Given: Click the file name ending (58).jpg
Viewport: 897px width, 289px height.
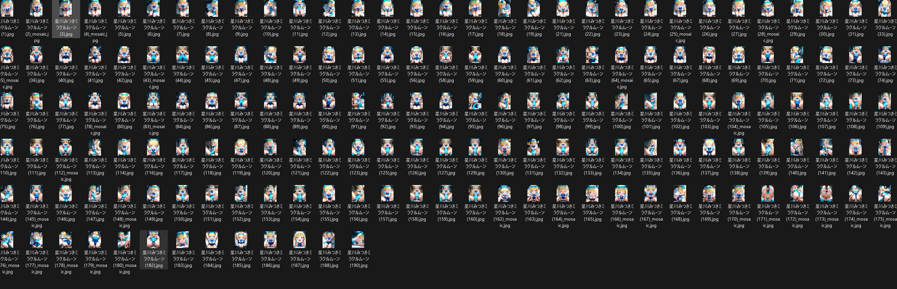Looking at the screenshot, I should [446, 74].
